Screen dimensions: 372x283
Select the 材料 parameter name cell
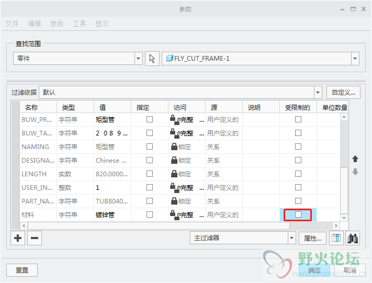tap(38, 215)
